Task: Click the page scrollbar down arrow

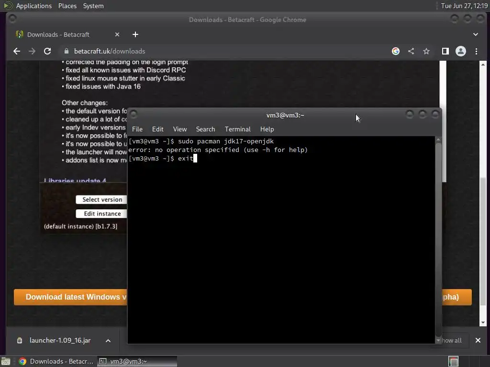Action: click(483, 323)
